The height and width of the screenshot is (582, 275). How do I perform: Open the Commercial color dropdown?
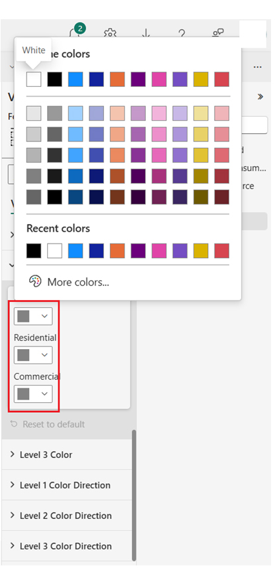(x=33, y=394)
